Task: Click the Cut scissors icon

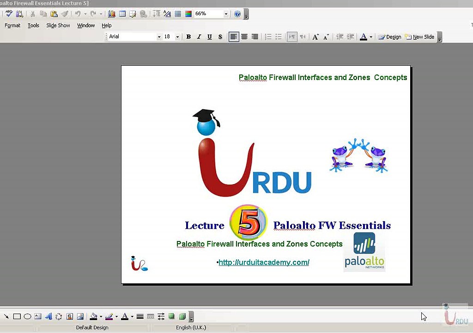Action: tap(33, 14)
